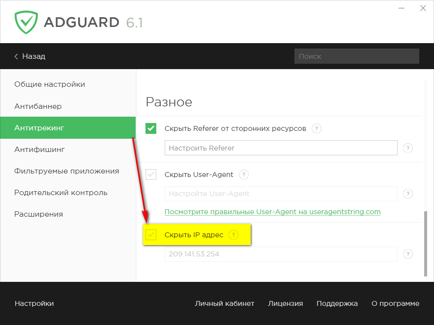Click help icon beside IP address field
This screenshot has width=434, height=325.
[x=407, y=254]
